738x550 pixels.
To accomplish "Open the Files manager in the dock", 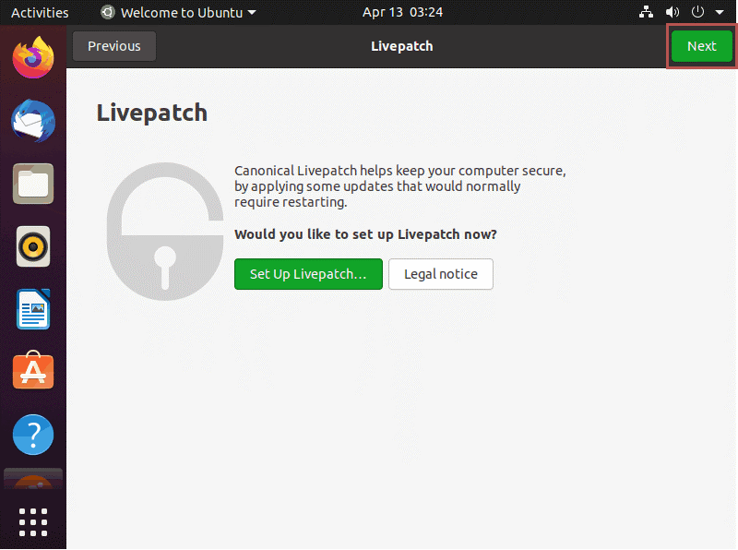I will click(33, 184).
